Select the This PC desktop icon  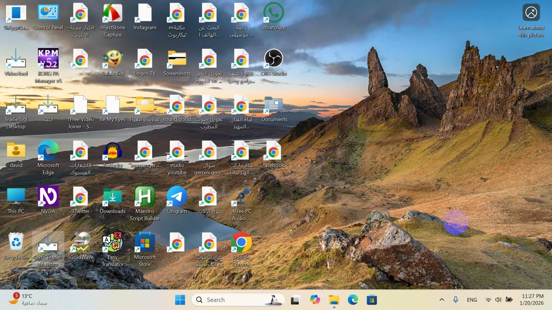(16, 201)
